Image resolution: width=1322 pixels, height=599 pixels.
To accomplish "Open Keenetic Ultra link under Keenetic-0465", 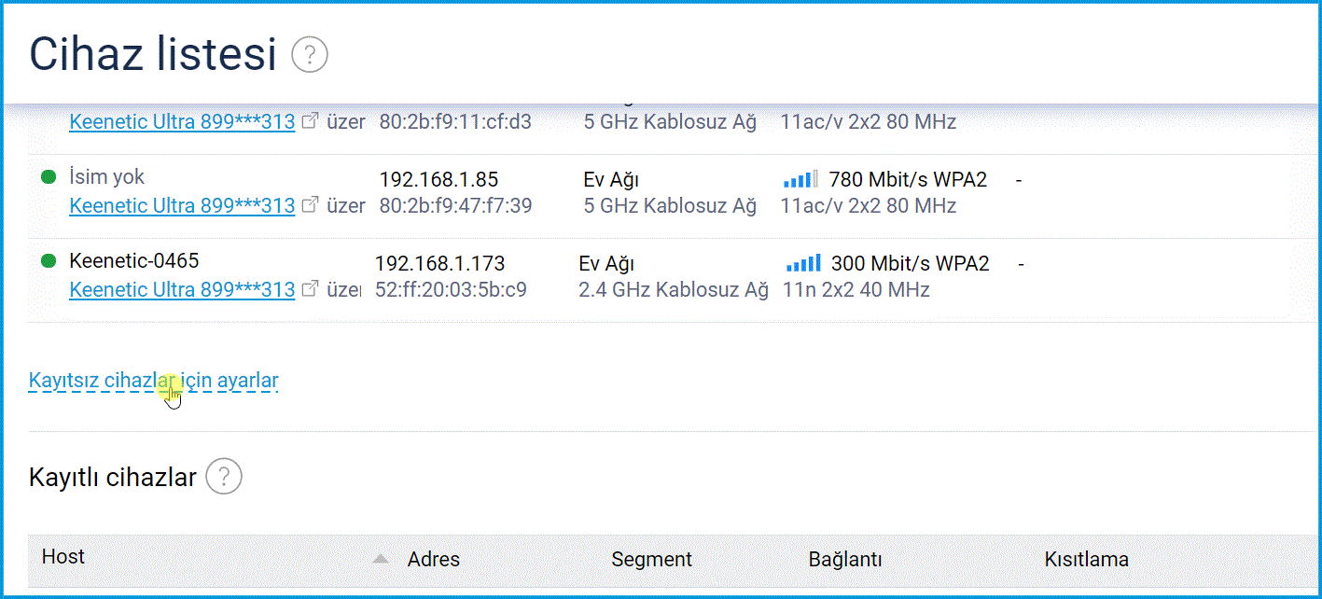I will point(182,289).
